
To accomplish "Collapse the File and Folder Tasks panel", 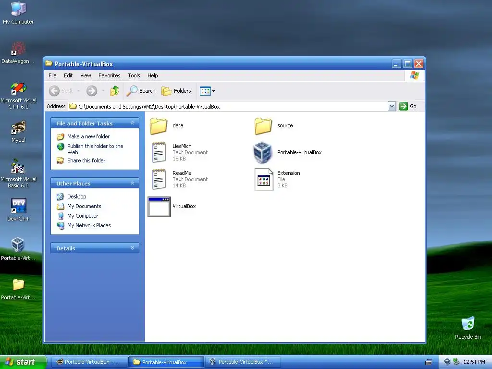I will [x=133, y=123].
